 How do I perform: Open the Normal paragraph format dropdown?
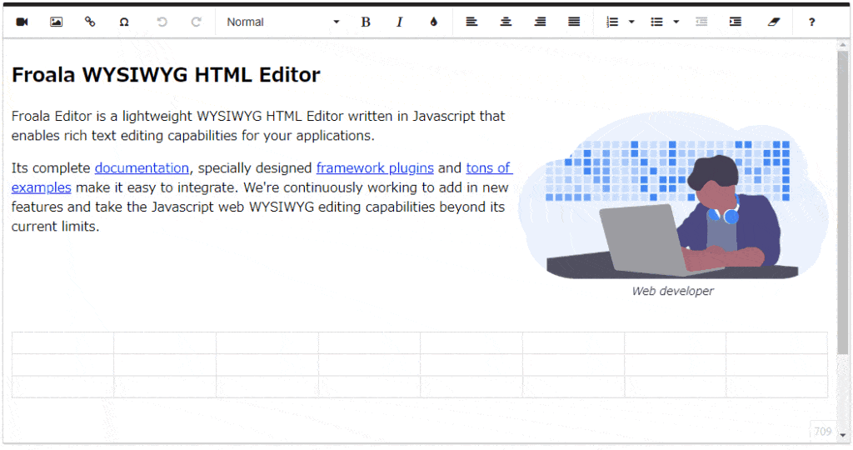click(282, 22)
